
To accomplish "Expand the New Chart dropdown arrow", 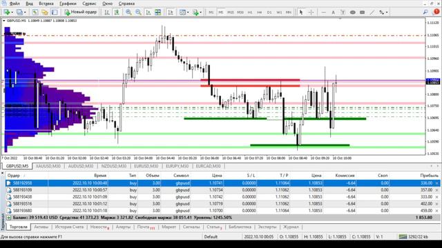I will [12, 12].
